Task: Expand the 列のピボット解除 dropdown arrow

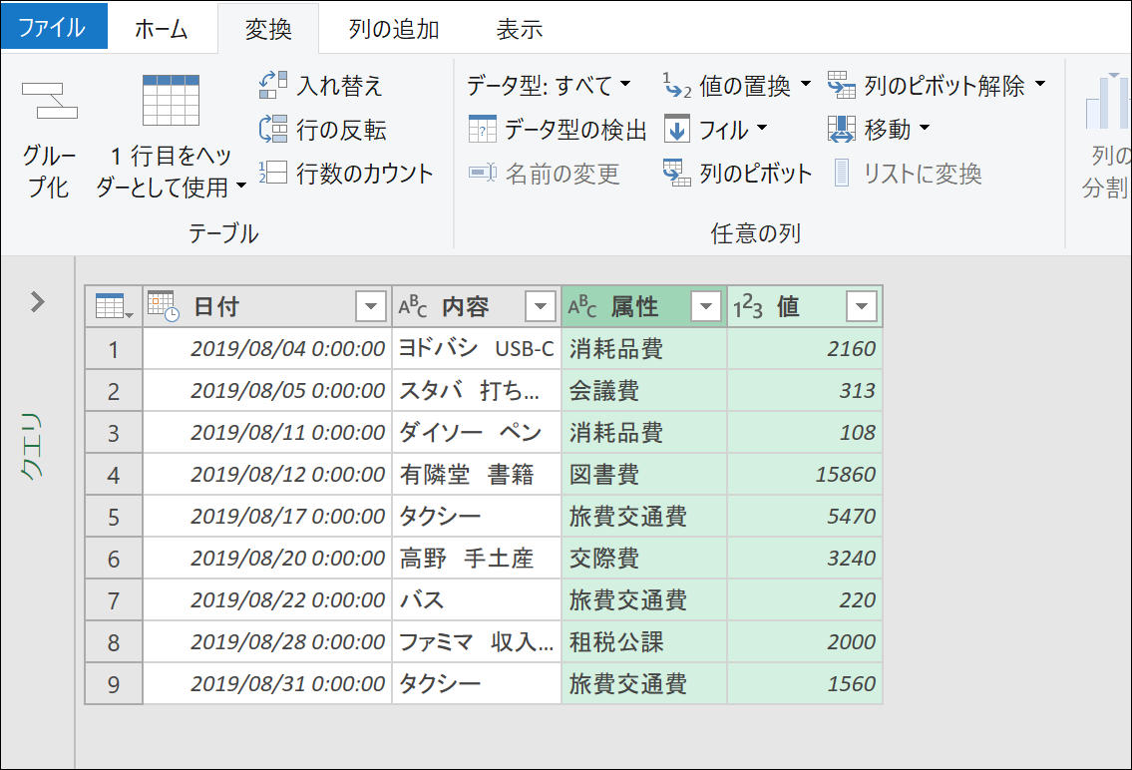Action: 1040,84
